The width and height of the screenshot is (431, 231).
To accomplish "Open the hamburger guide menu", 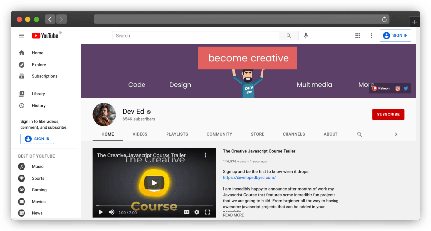I will [x=22, y=36].
